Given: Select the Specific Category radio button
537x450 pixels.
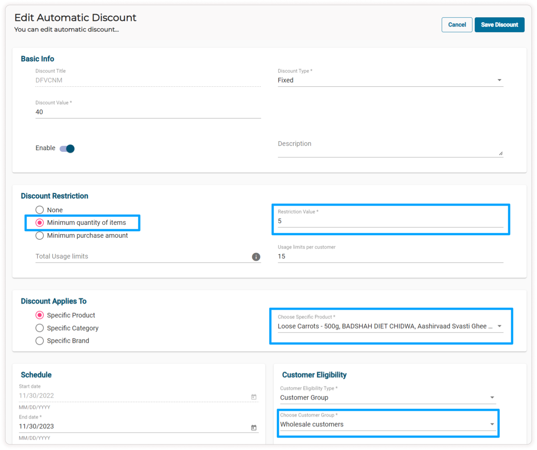Looking at the screenshot, I should [40, 328].
